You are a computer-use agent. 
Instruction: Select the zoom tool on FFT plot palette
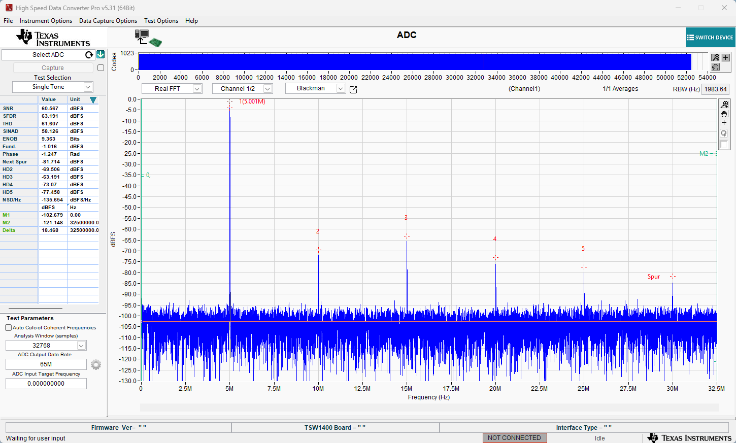pos(724,104)
